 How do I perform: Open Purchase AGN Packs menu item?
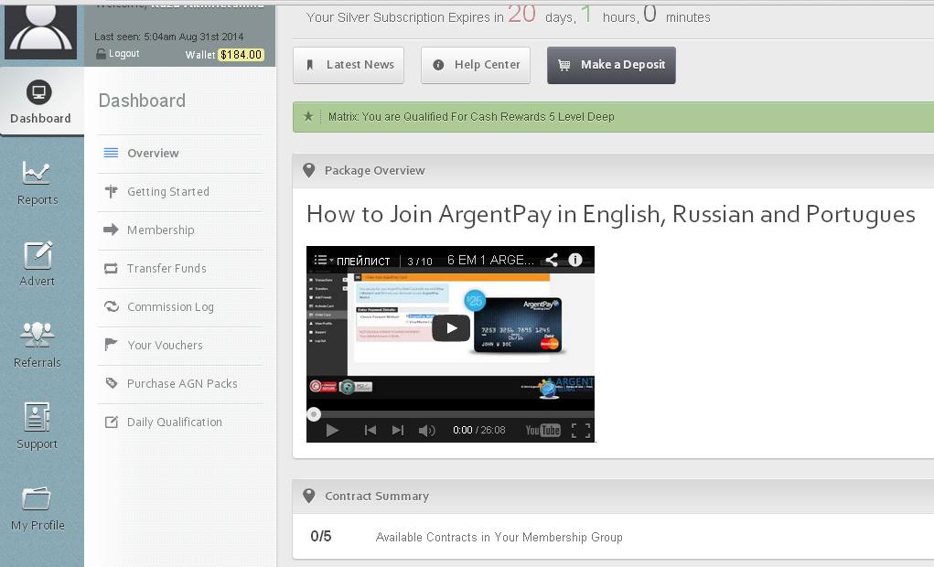pyautogui.click(x=180, y=383)
